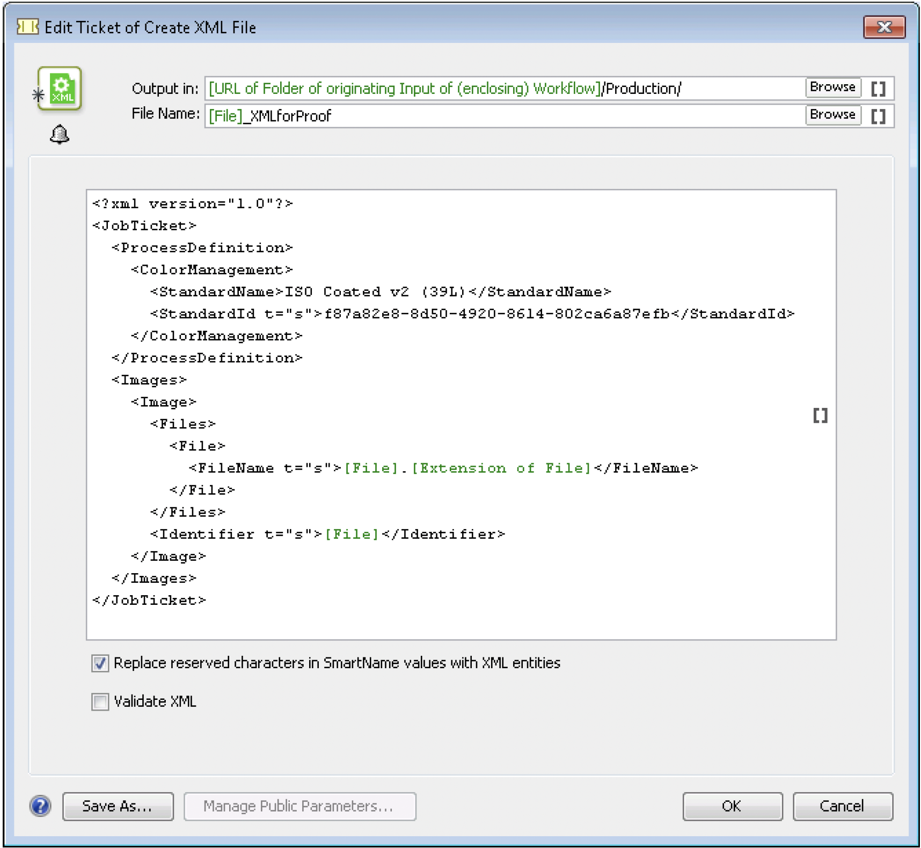Click the closing File tag

(202, 490)
